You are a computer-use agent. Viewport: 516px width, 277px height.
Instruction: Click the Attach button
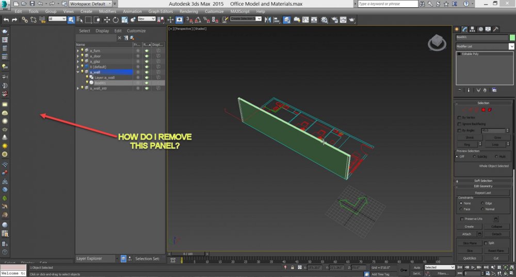466,234
